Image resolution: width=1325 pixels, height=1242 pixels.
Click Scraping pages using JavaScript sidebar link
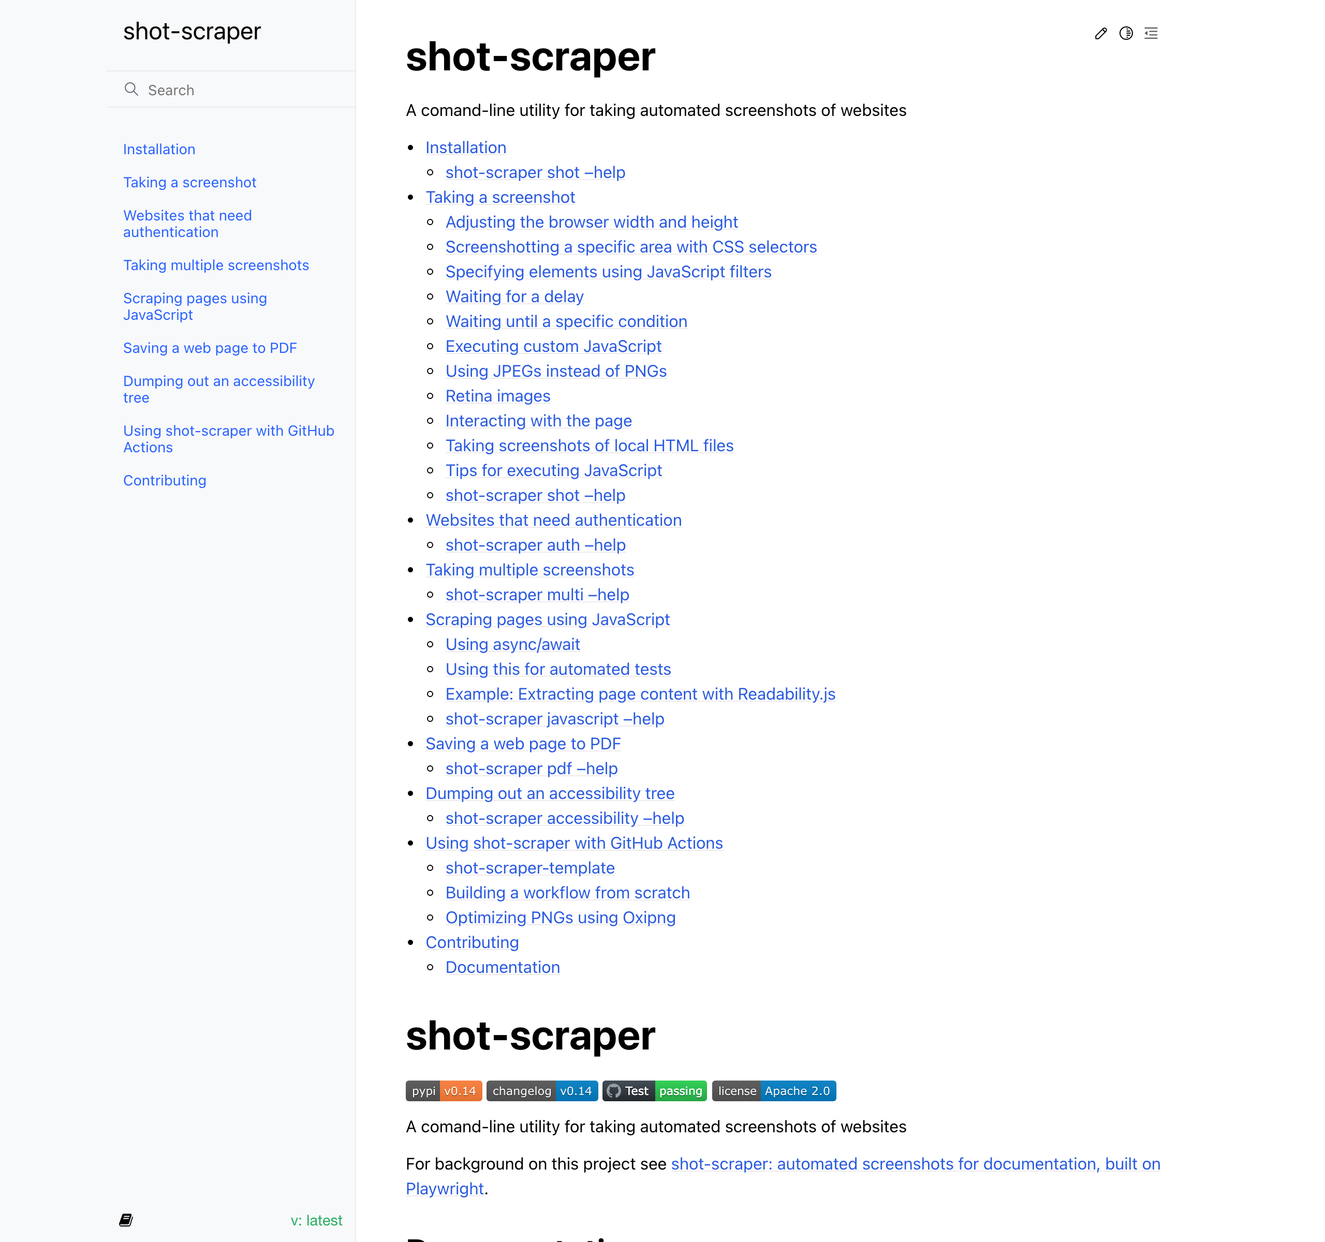[195, 306]
